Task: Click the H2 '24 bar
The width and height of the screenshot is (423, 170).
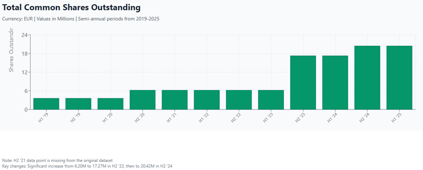Action: [367, 77]
